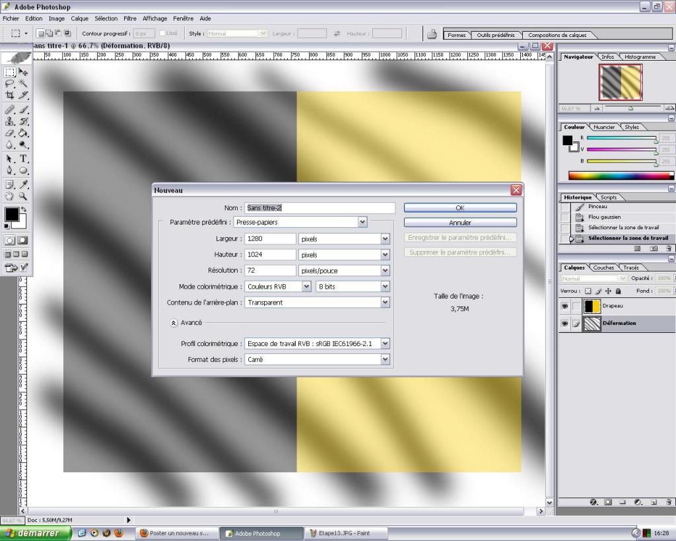Select the Eyedropper tool

[23, 185]
